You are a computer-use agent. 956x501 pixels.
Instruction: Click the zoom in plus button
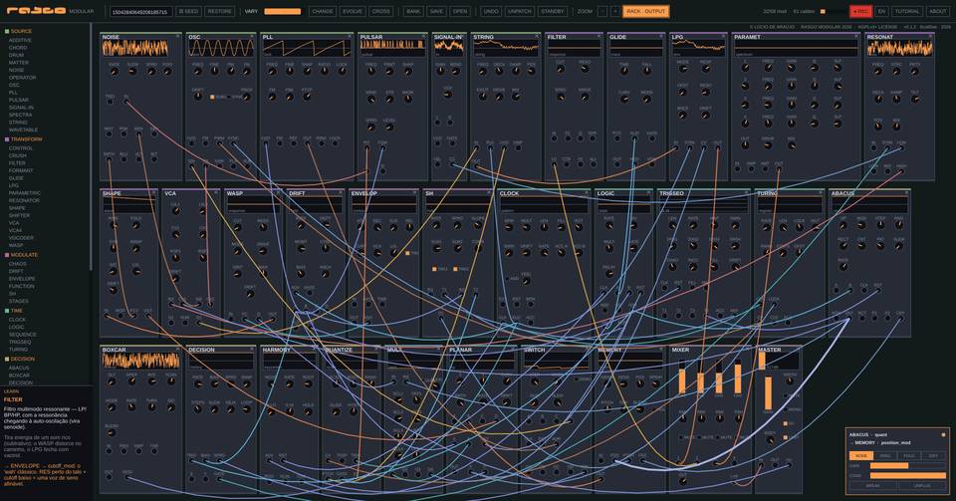coord(614,11)
